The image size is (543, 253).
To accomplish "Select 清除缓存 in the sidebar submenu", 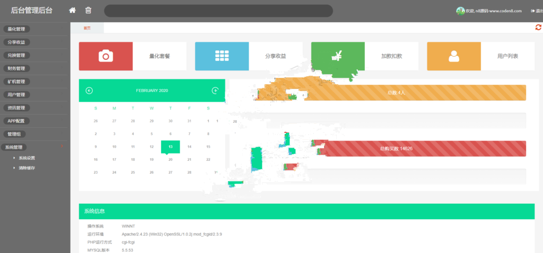I will (x=27, y=168).
